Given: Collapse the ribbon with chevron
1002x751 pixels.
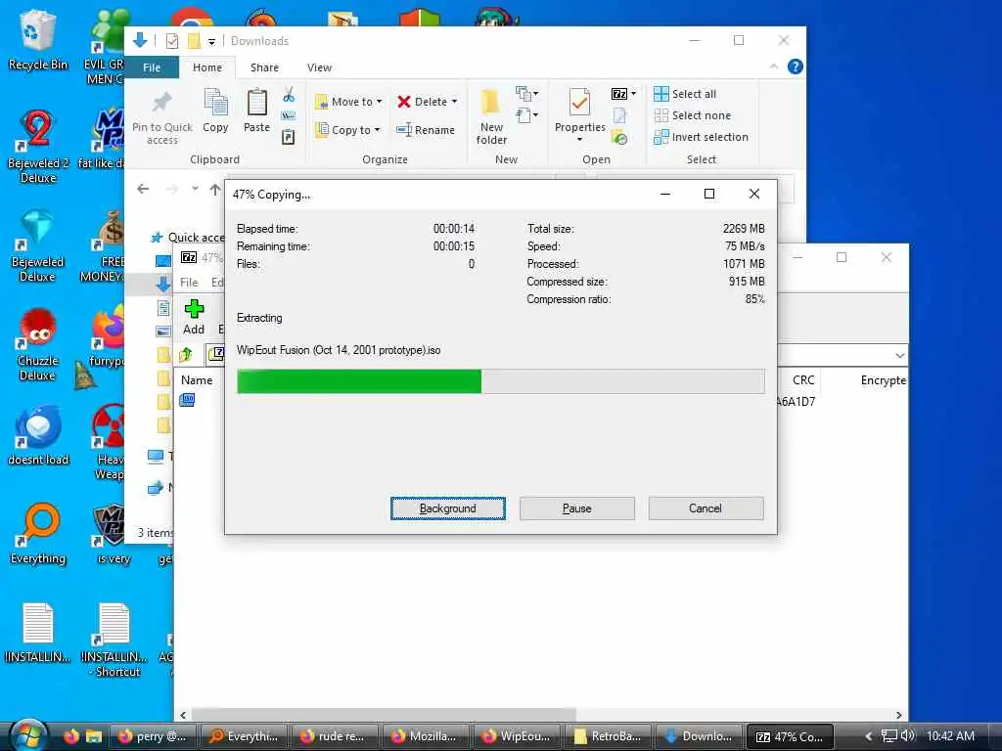Looking at the screenshot, I should 774,66.
